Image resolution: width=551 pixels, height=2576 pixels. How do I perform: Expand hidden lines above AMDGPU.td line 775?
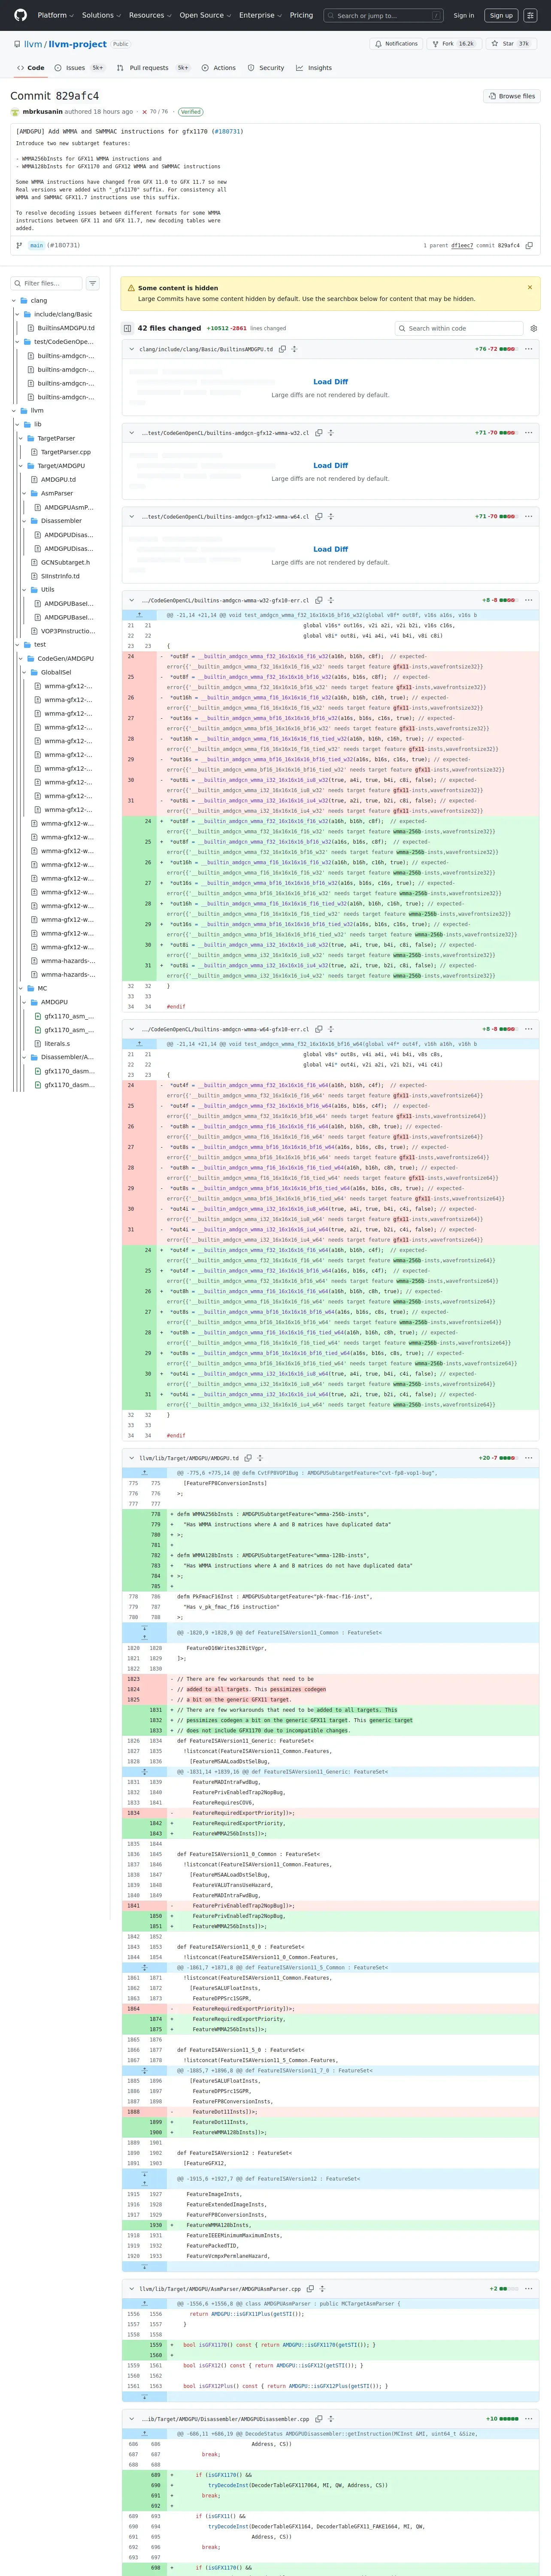[x=144, y=1473]
